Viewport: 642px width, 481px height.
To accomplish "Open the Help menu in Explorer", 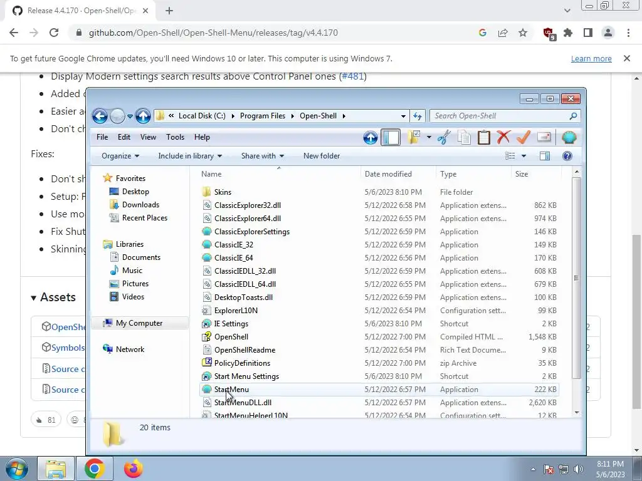I will 202,137.
